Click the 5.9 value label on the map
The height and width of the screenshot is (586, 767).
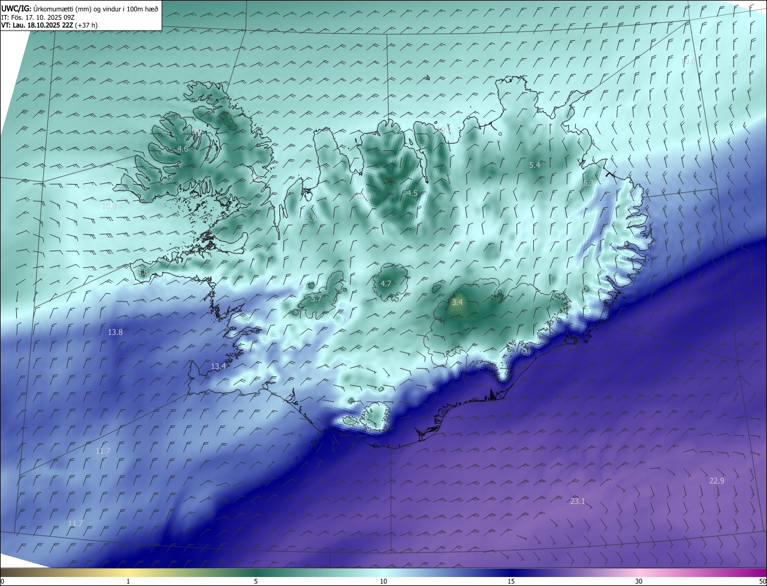311,219
